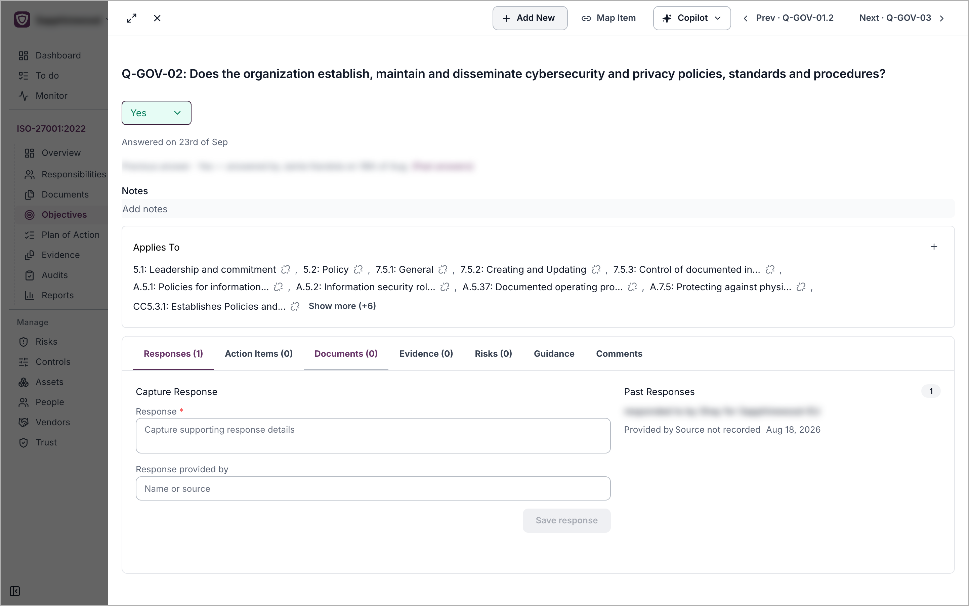
Task: Select the Guidance tab
Action: point(554,353)
